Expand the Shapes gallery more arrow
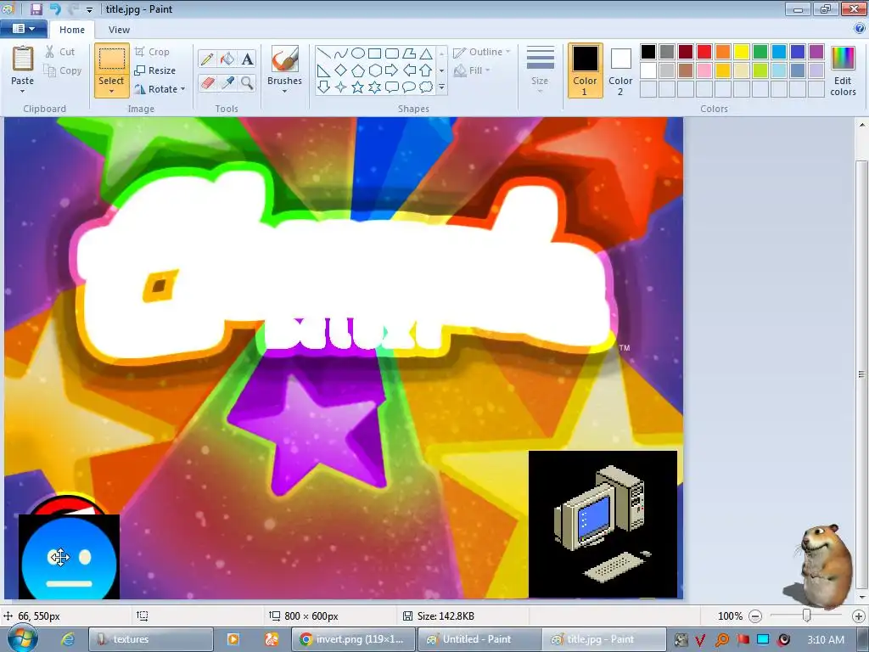 point(441,87)
